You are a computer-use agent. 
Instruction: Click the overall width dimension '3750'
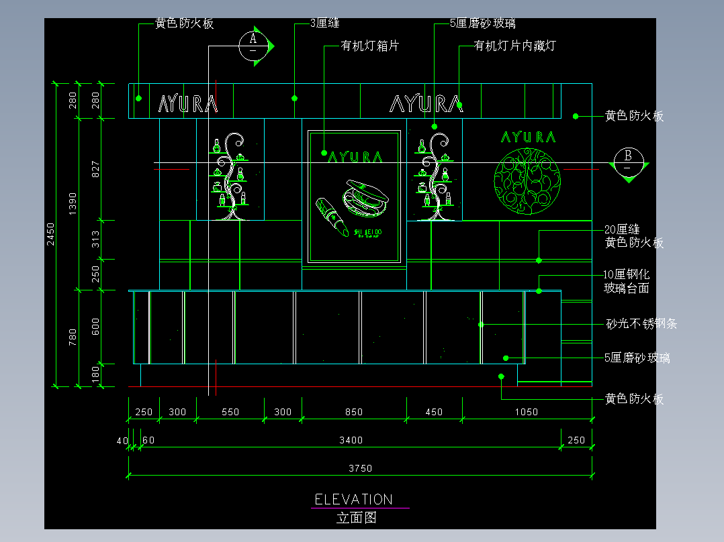360,468
